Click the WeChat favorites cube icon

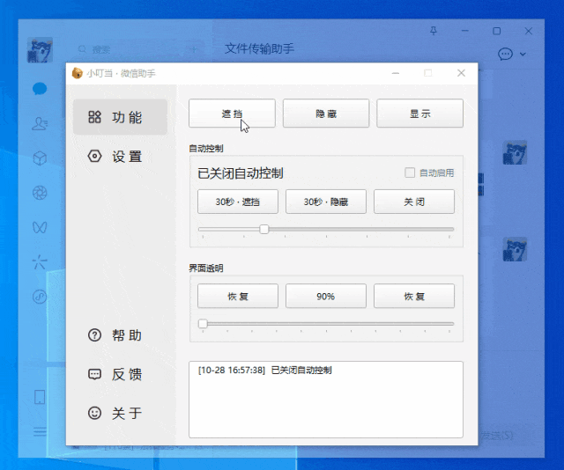click(40, 158)
